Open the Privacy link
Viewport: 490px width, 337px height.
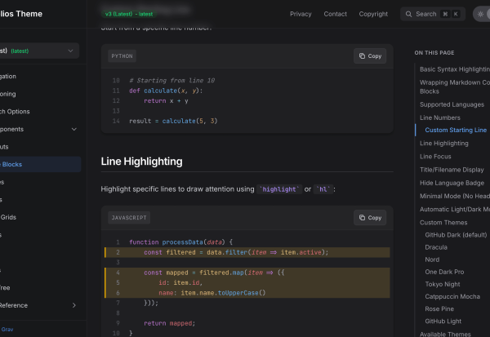[301, 14]
